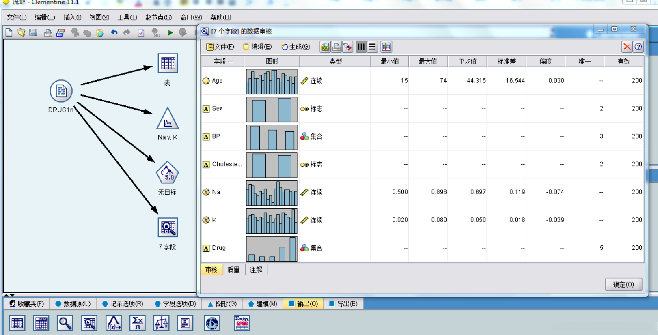Click the display statistics table icon
This screenshot has height=335, width=658.
coord(386,47)
